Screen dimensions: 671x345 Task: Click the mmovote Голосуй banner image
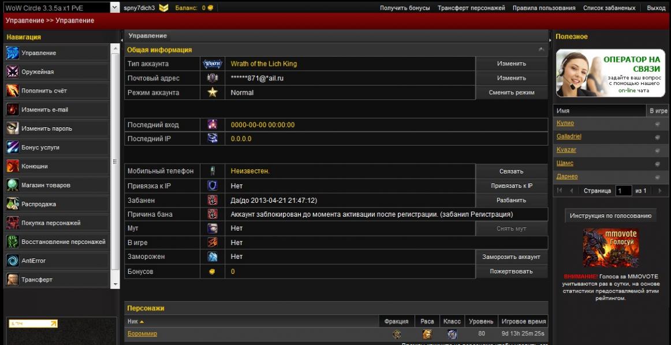(610, 248)
